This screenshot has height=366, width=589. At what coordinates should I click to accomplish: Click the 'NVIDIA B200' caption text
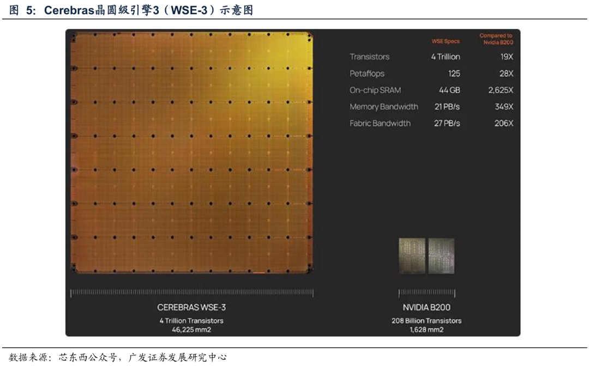pos(426,308)
